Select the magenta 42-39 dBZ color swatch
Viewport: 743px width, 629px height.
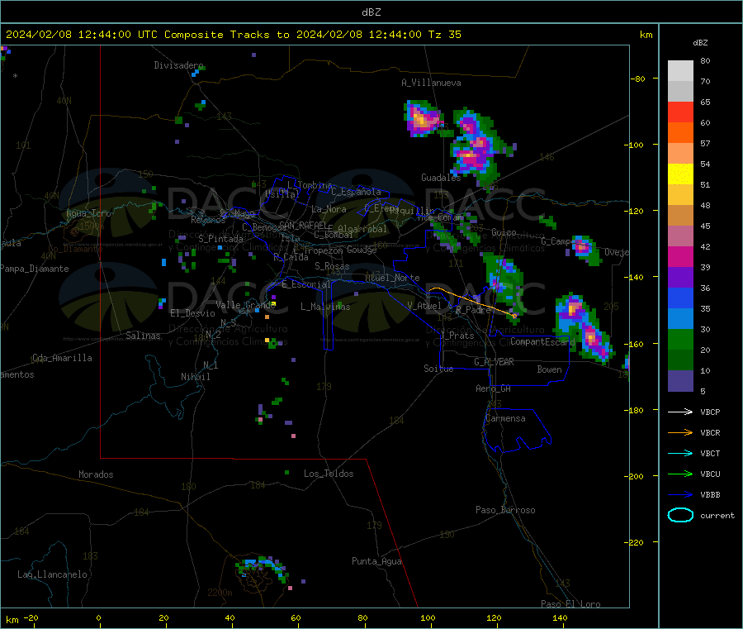(x=680, y=256)
